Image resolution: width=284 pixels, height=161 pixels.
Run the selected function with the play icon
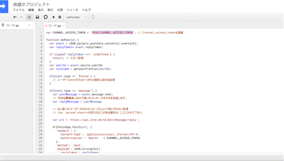(x=54, y=17)
